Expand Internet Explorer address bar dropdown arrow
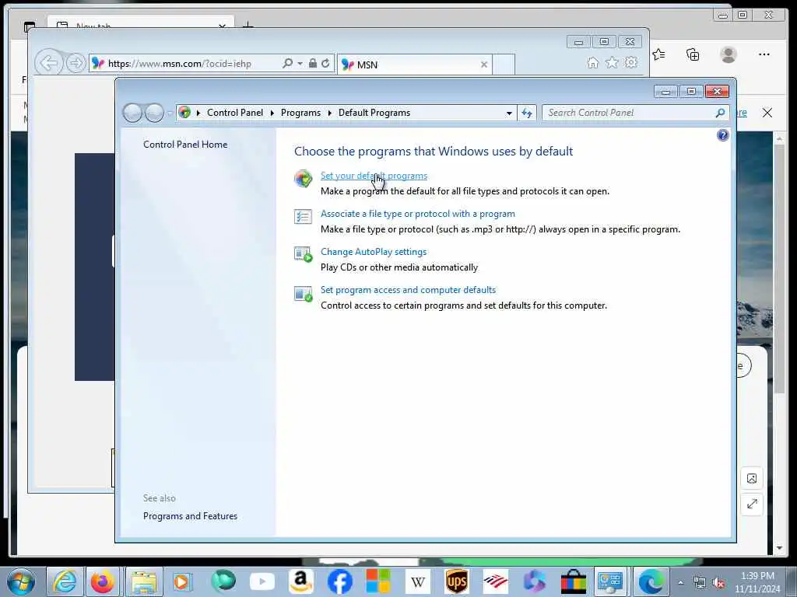 pos(300,64)
